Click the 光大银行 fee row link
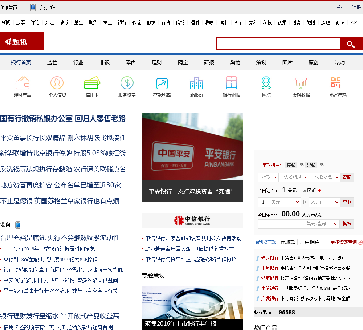The width and height of the screenshot is (363, 330). 270,258
